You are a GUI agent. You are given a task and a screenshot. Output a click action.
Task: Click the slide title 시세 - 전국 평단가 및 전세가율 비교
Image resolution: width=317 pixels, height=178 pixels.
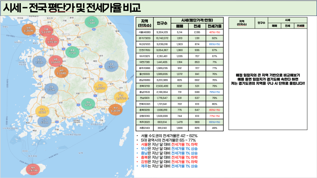(71, 8)
